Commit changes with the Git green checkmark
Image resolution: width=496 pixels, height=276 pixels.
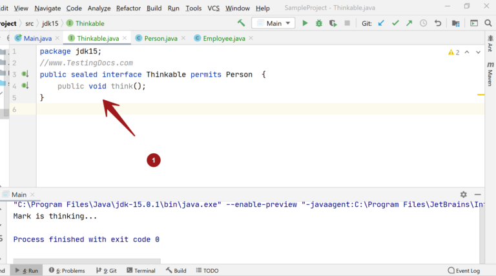pyautogui.click(x=395, y=23)
